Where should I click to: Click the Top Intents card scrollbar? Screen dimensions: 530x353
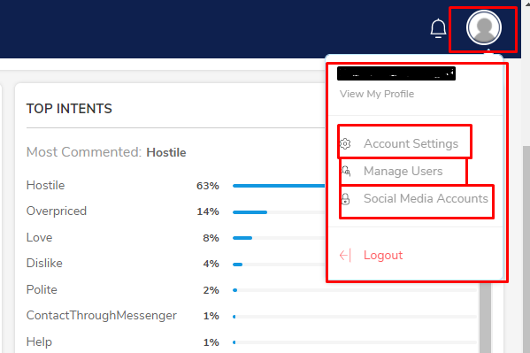485,318
